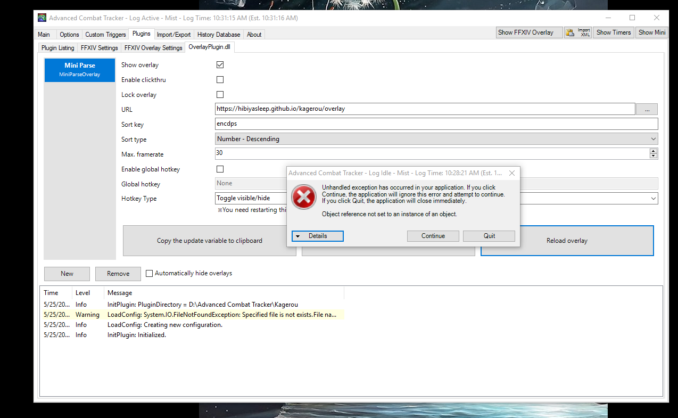
Task: Open the Sort type dropdown
Action: pos(652,138)
